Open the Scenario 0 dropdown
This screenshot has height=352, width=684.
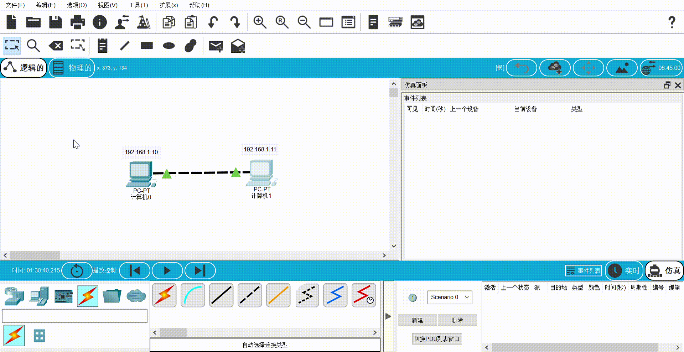pyautogui.click(x=450, y=297)
